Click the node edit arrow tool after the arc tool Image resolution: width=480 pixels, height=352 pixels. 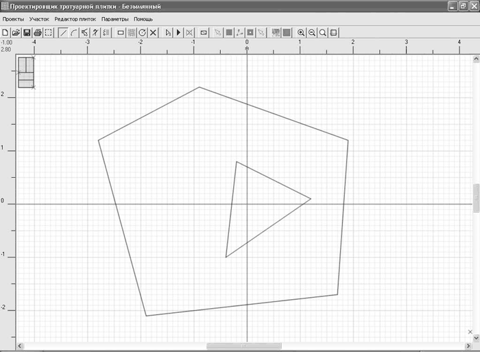pyautogui.click(x=84, y=32)
